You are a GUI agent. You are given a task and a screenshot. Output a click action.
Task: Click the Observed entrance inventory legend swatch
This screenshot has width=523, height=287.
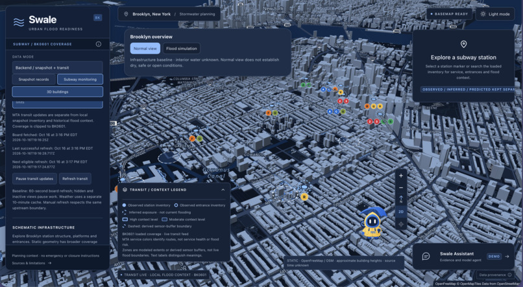click(176, 205)
